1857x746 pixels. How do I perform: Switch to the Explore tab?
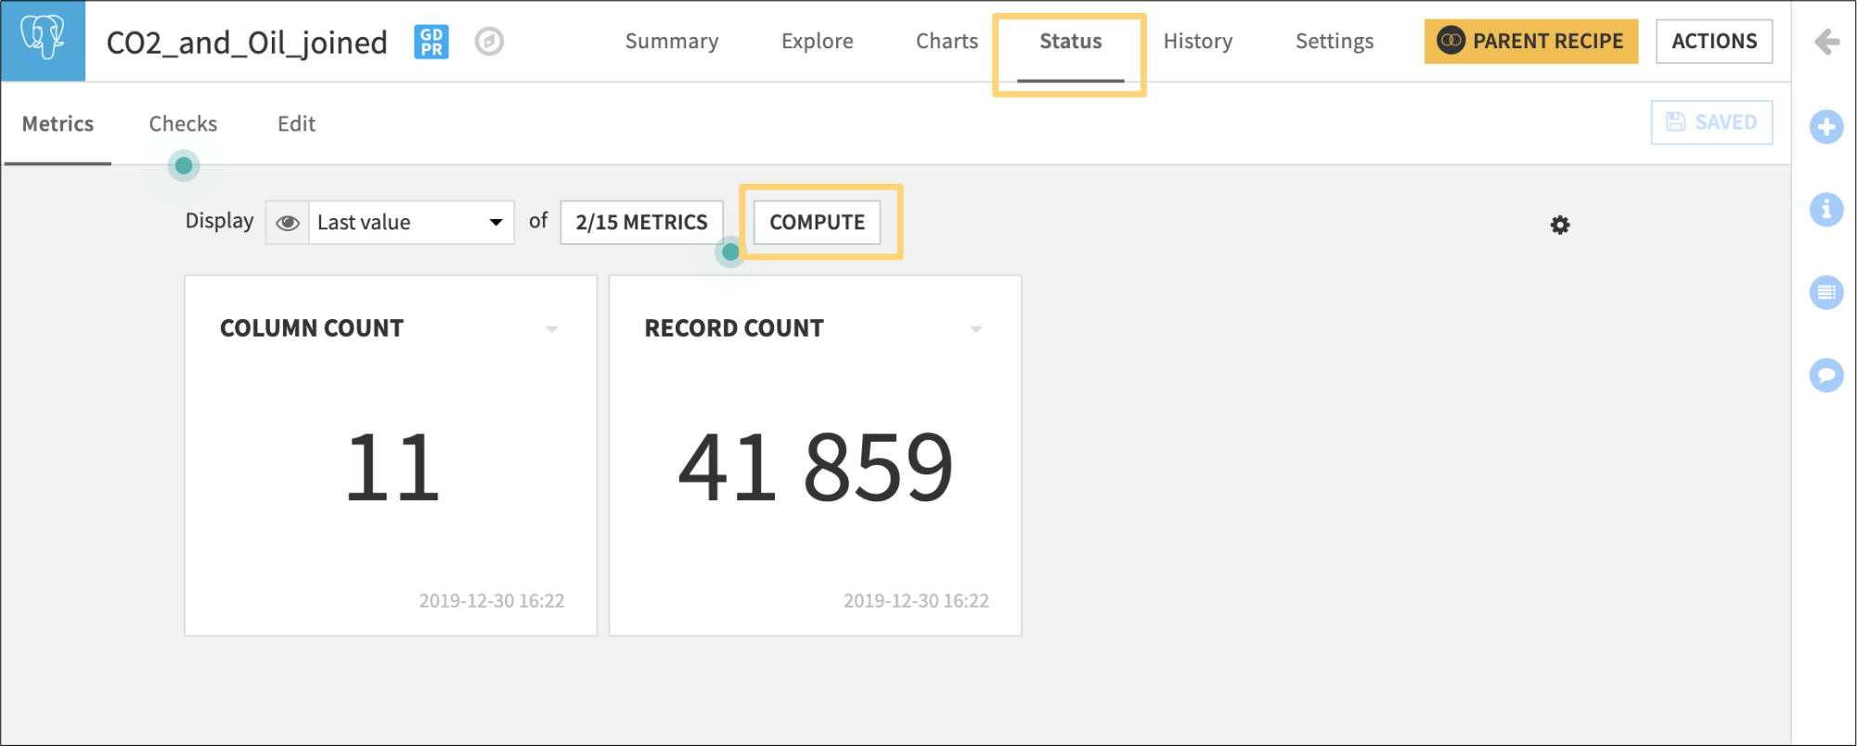pyautogui.click(x=818, y=42)
